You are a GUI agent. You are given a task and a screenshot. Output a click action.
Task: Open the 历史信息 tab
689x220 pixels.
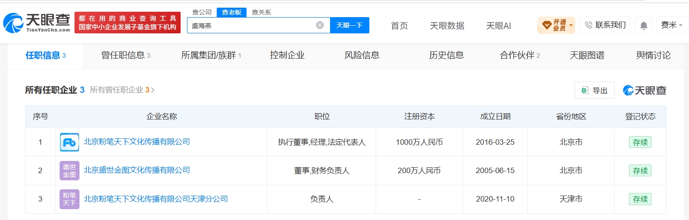(x=446, y=55)
